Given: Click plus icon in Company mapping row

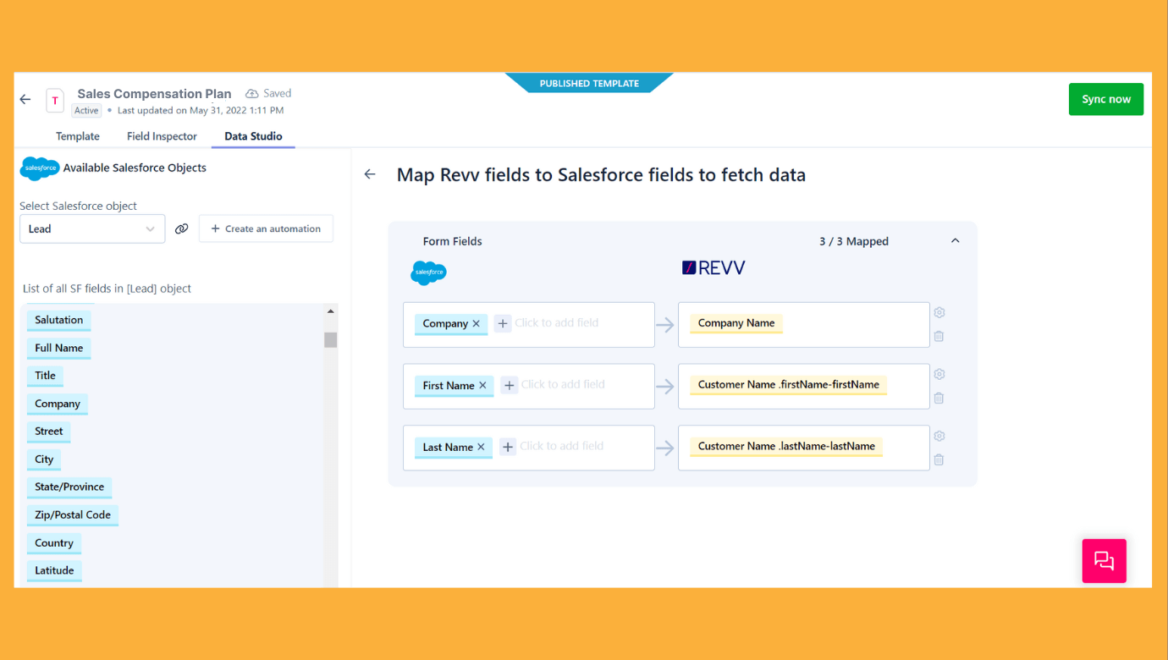Looking at the screenshot, I should click(x=503, y=323).
